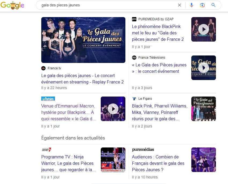The width and height of the screenshot is (228, 184).
Task: Open Google Lens camera search
Action: [202, 5]
